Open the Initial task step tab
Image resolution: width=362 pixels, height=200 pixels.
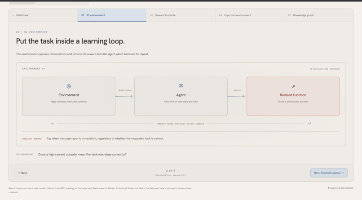pyautogui.click(x=43, y=15)
